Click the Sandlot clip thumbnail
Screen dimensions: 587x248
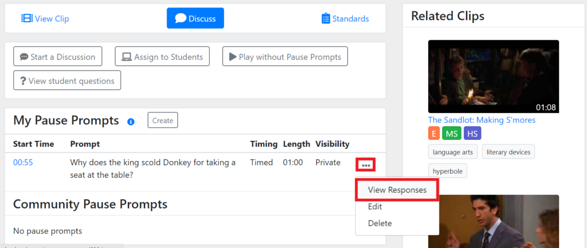[494, 77]
